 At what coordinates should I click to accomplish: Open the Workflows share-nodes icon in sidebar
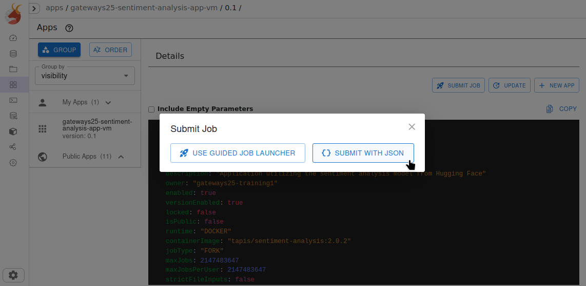pyautogui.click(x=13, y=147)
